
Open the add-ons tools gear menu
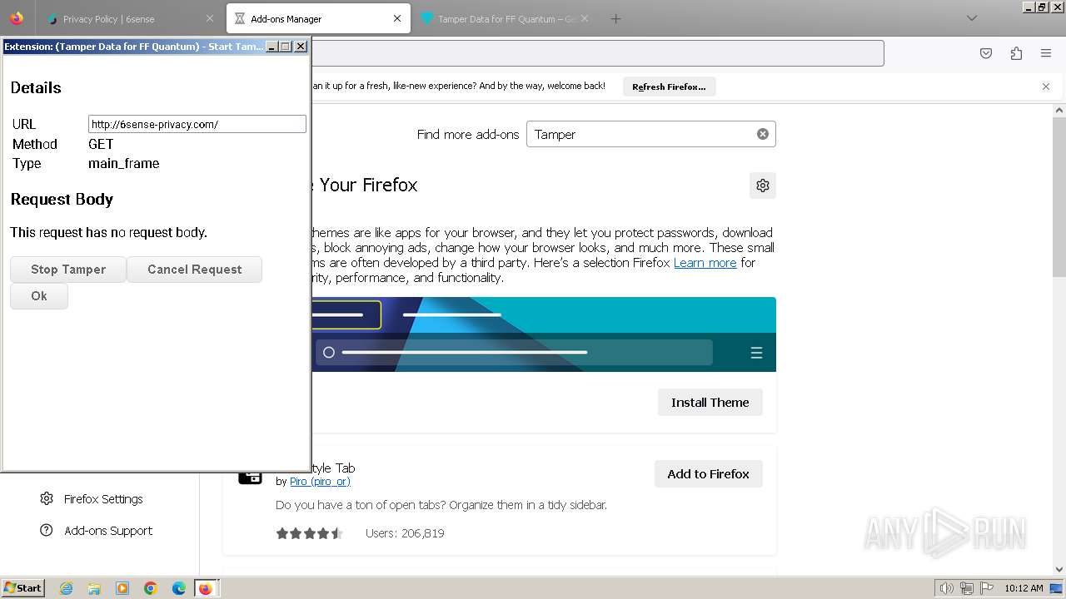[x=762, y=186]
